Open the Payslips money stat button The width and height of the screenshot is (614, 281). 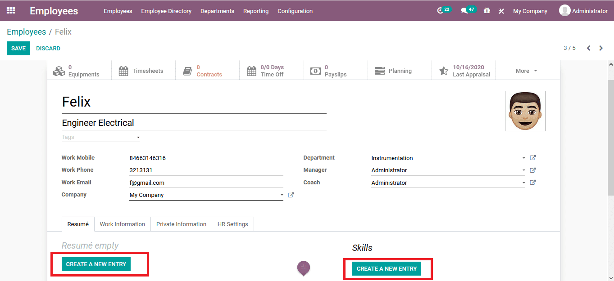[x=336, y=71]
